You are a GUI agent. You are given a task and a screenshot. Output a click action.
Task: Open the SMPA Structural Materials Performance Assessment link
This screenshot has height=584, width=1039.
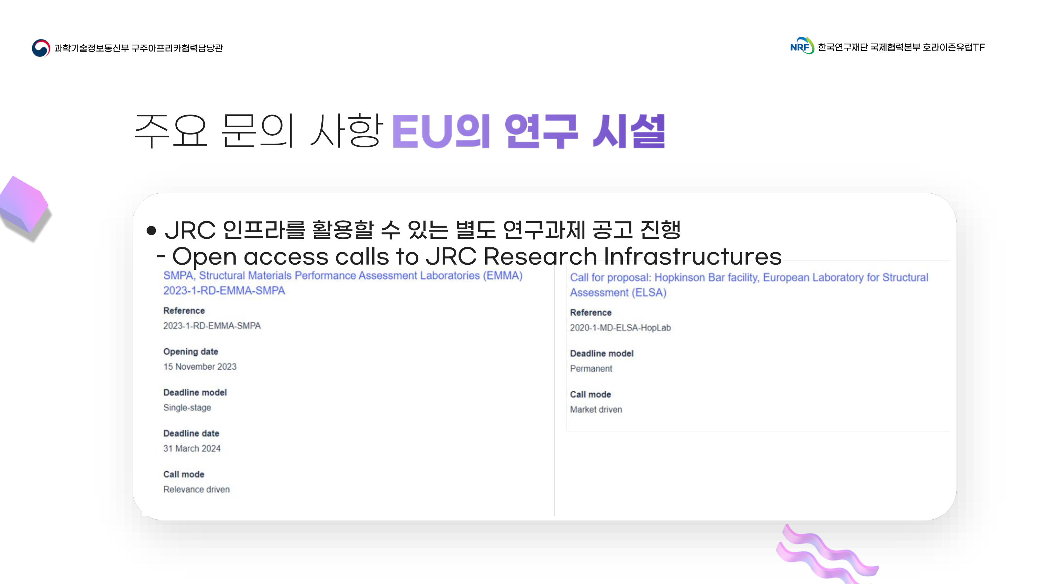[343, 283]
